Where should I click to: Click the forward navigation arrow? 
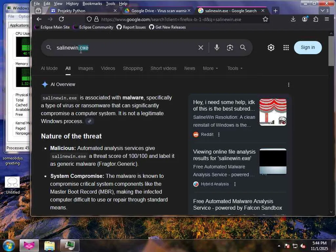(50, 19)
